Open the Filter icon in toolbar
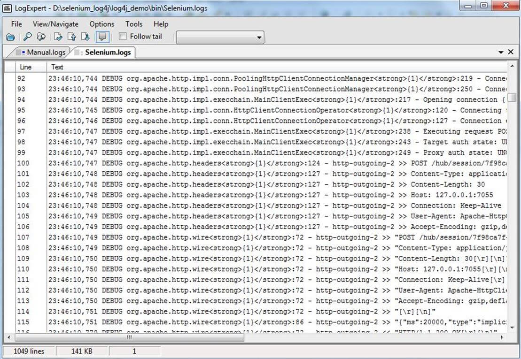The height and width of the screenshot is (359, 521). [41, 37]
